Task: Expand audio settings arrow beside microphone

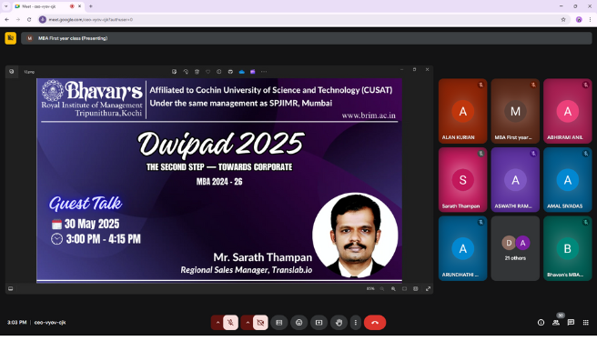Action: pyautogui.click(x=218, y=323)
